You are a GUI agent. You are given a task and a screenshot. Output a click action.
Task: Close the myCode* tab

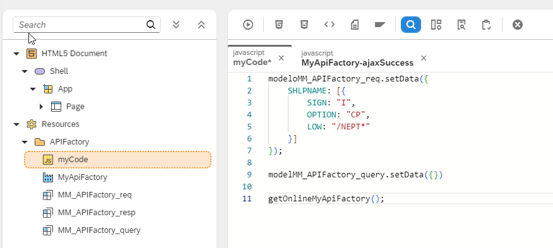tap(281, 58)
